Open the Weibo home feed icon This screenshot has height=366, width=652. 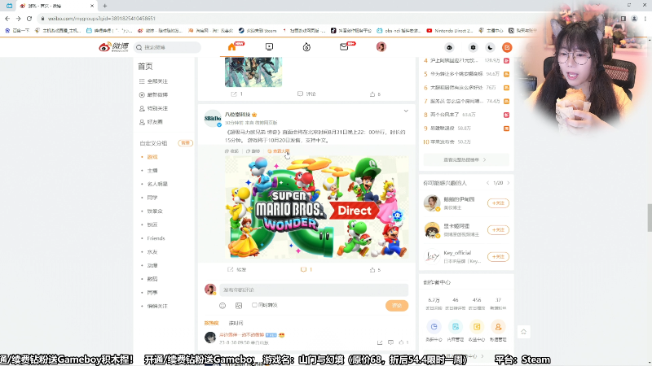point(232,47)
